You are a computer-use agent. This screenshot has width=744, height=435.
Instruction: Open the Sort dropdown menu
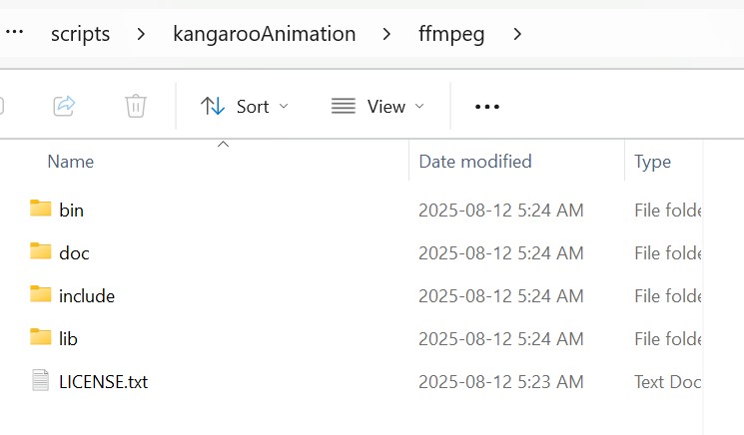click(x=245, y=106)
